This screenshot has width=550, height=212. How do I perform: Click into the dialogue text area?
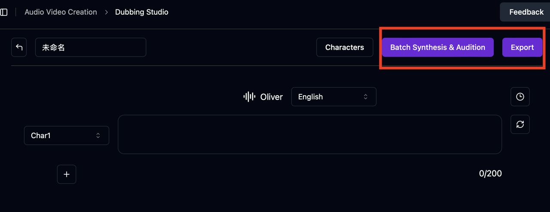(x=309, y=134)
